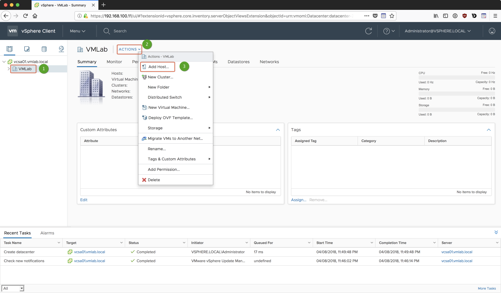Choose Add Host from Actions menu

click(x=158, y=67)
